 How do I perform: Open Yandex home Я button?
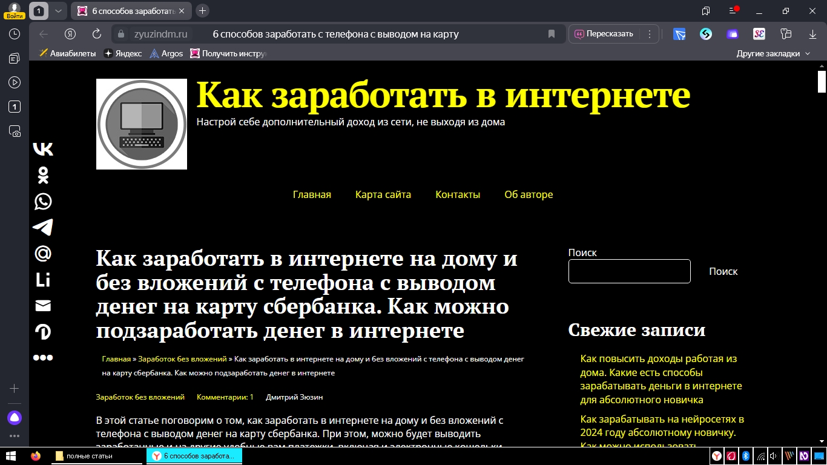coord(70,34)
